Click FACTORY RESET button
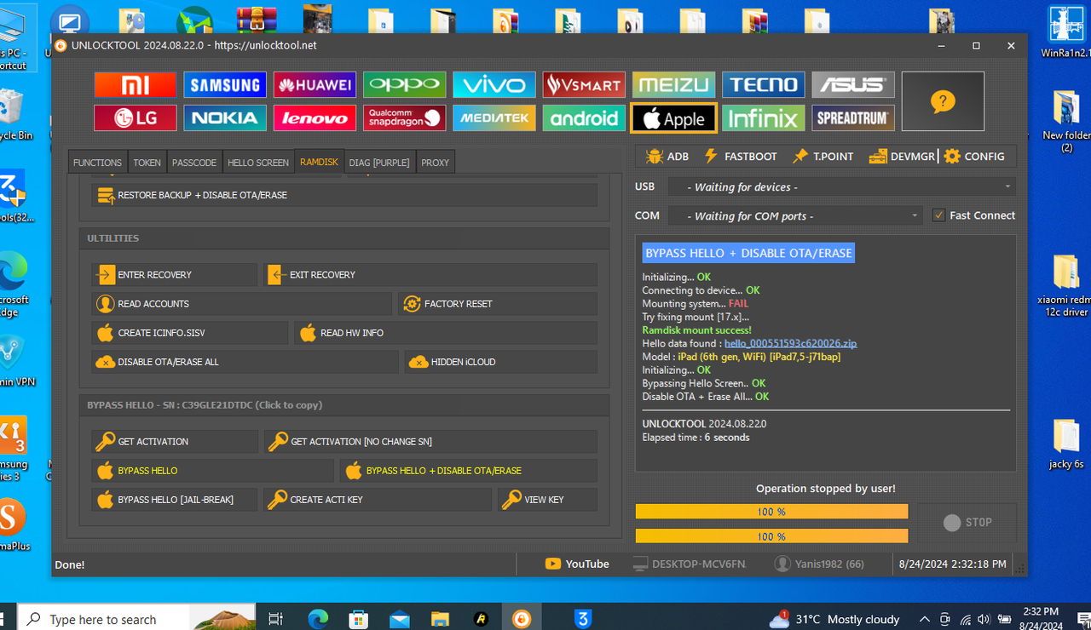This screenshot has height=630, width=1091. 498,304
